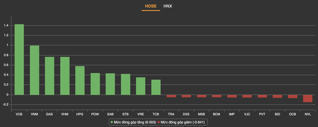This screenshot has width=318, height=127.
Task: Click the TRA axis label
Action: click(171, 114)
